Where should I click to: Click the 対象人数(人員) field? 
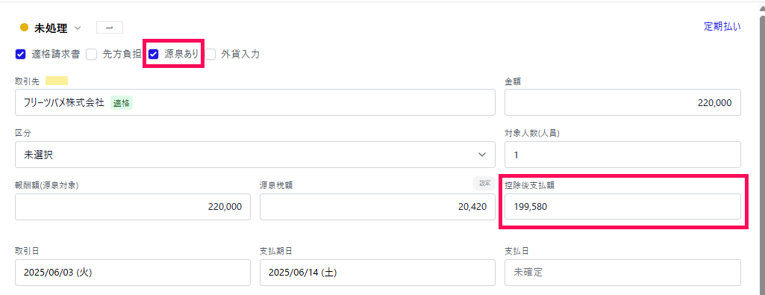[622, 155]
